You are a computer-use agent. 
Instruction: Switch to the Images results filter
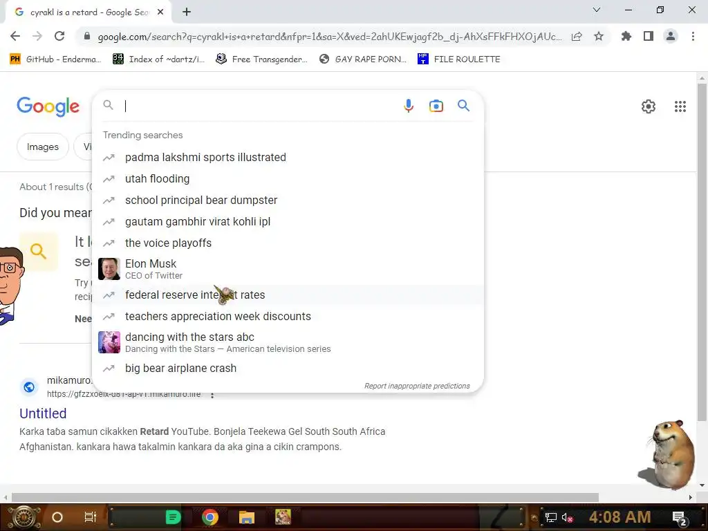[x=43, y=147]
